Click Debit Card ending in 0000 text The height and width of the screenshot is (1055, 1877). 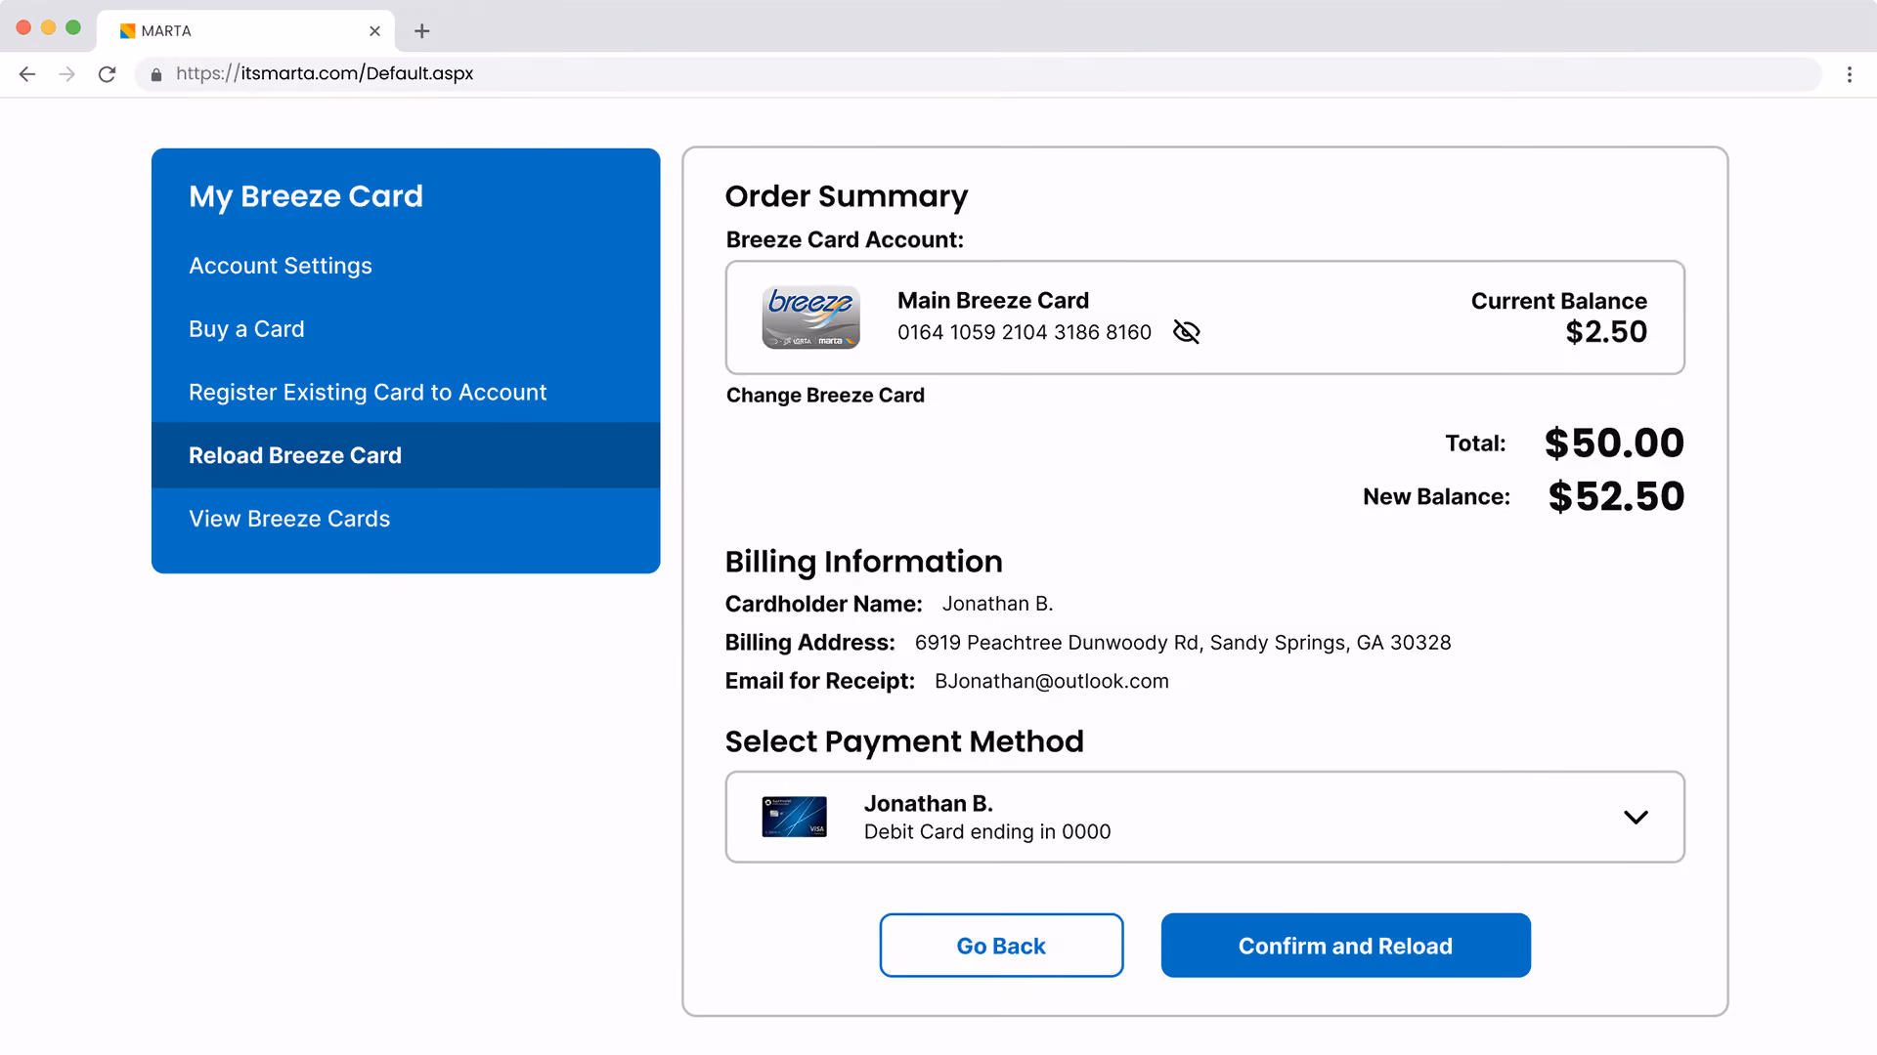987,831
